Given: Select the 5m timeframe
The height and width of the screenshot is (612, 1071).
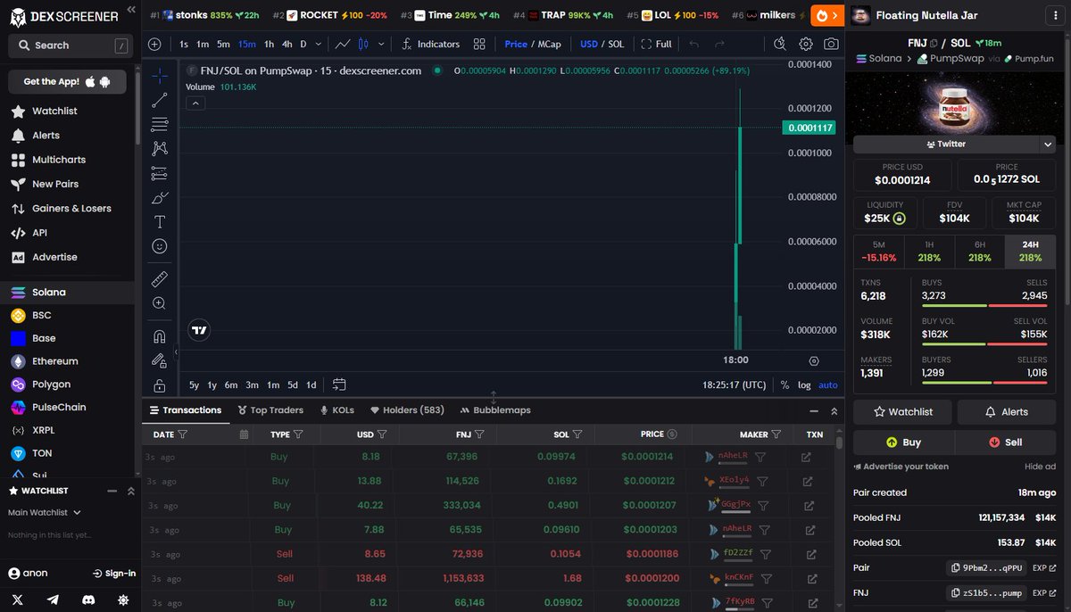Looking at the screenshot, I should tap(223, 44).
